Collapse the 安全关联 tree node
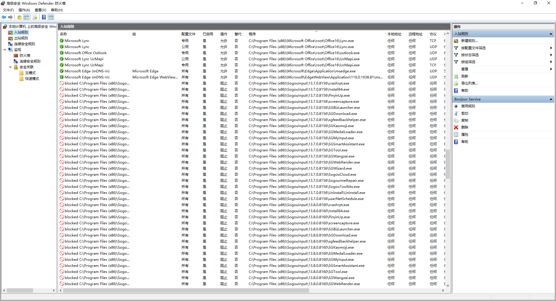The image size is (556, 301). coord(10,67)
